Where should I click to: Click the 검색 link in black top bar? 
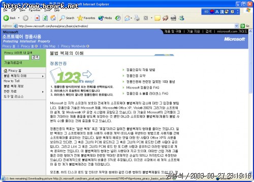[x=208, y=31]
